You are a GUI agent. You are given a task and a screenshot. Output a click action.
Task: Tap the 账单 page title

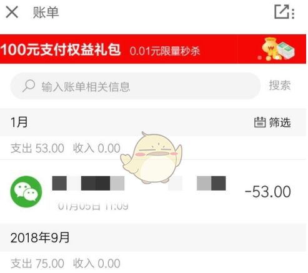(46, 12)
